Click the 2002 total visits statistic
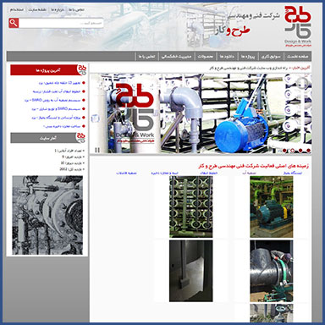Image resolution: width=325 pixels, height=325 pixels. (72, 169)
